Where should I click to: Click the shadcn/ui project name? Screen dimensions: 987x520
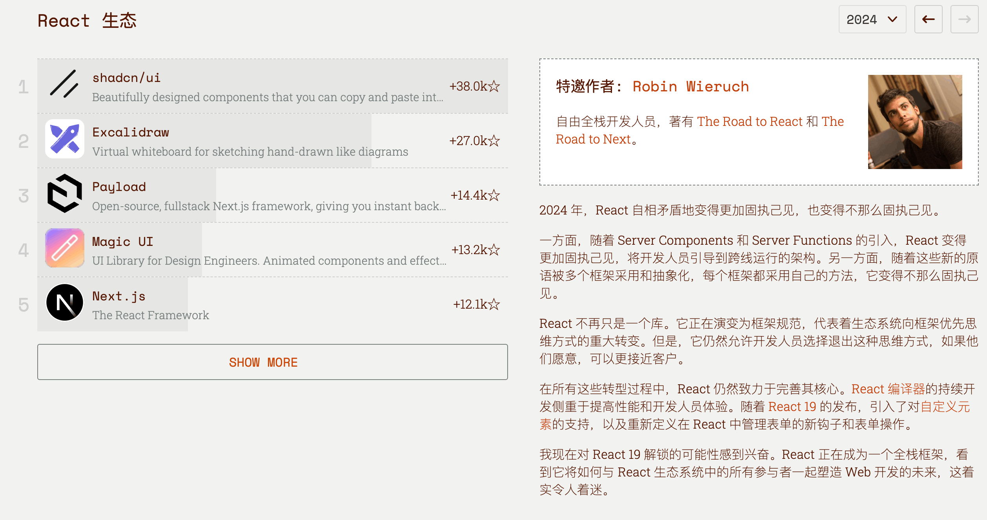[x=126, y=78]
